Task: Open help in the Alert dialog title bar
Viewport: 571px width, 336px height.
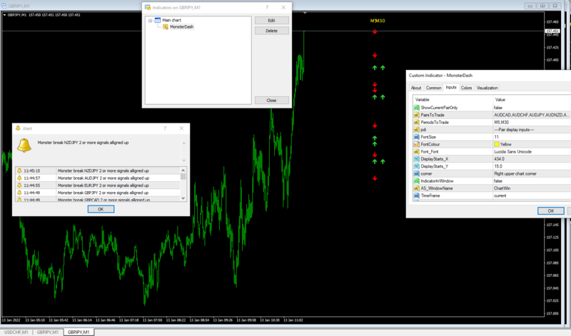Action: pyautogui.click(x=165, y=128)
